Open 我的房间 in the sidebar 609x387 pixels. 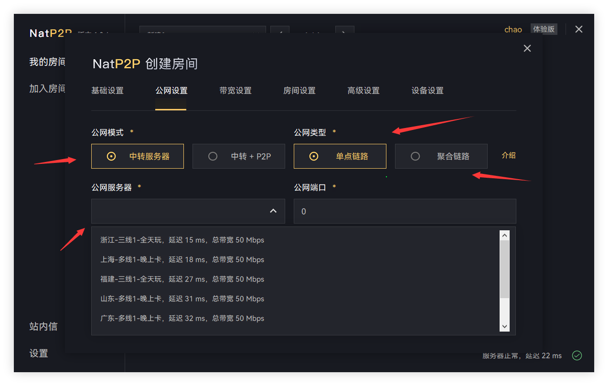[47, 62]
